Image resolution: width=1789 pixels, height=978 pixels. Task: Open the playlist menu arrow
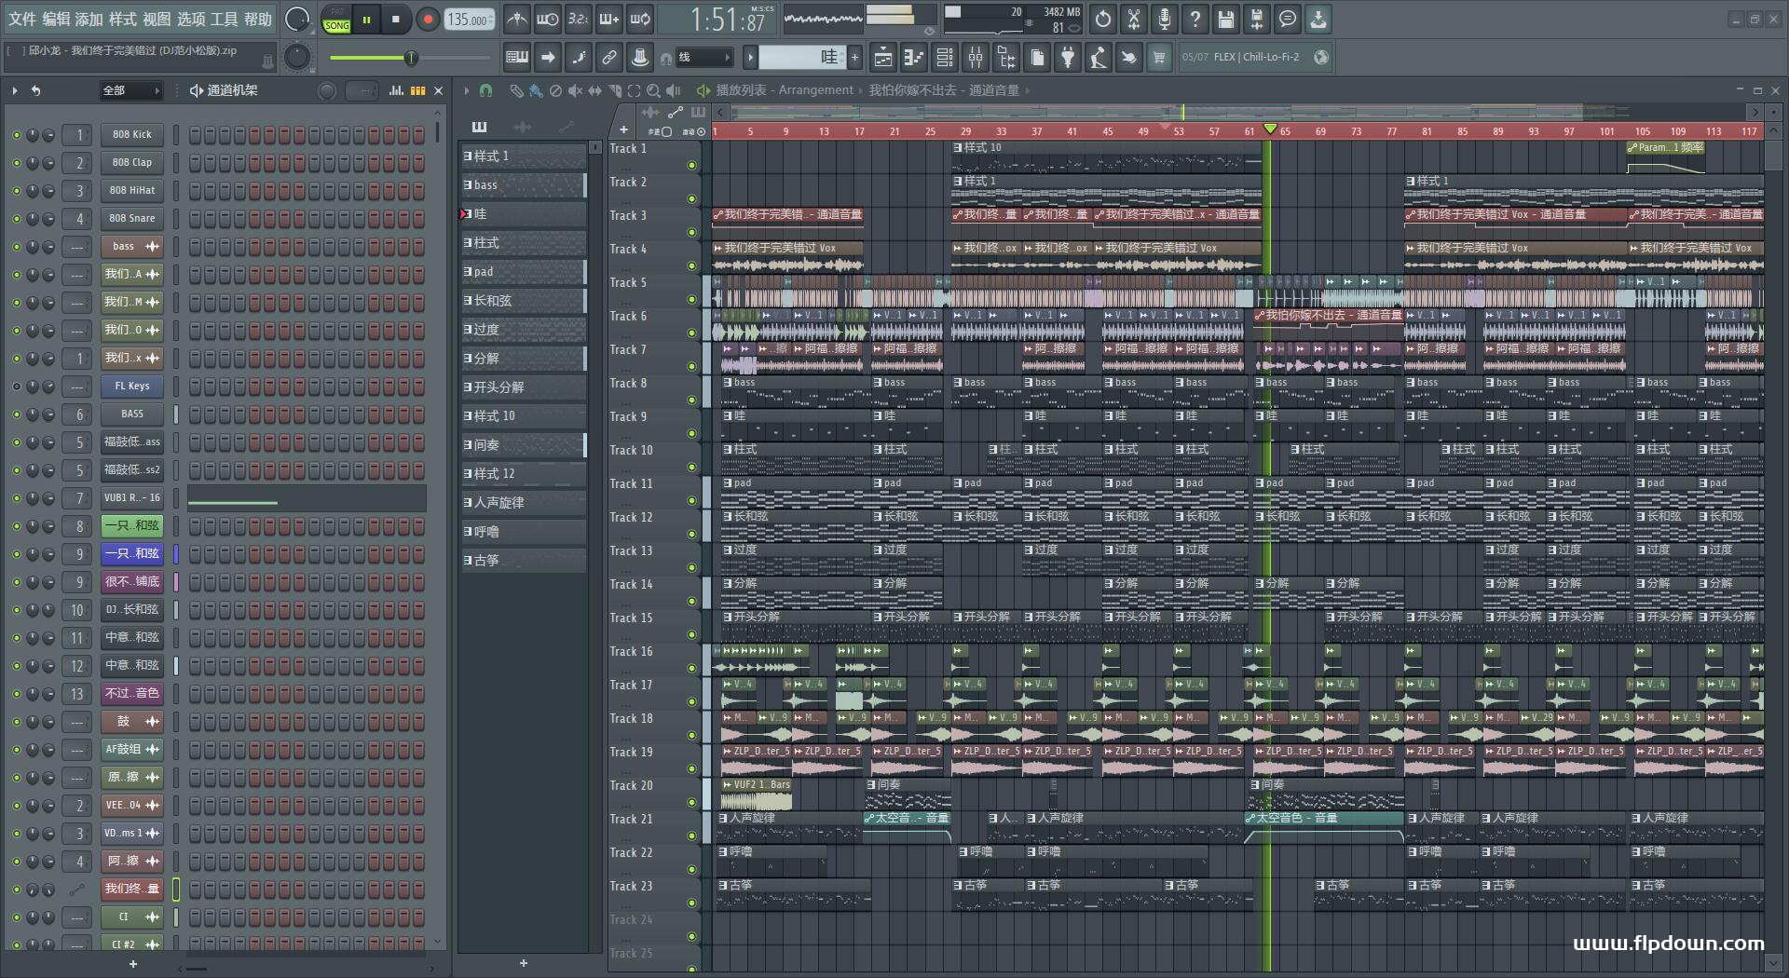coord(466,90)
